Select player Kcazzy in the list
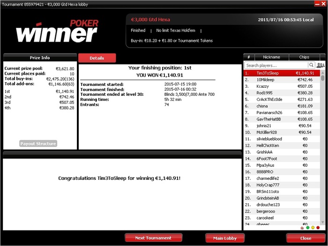The image size is (328, 246). (x=282, y=86)
